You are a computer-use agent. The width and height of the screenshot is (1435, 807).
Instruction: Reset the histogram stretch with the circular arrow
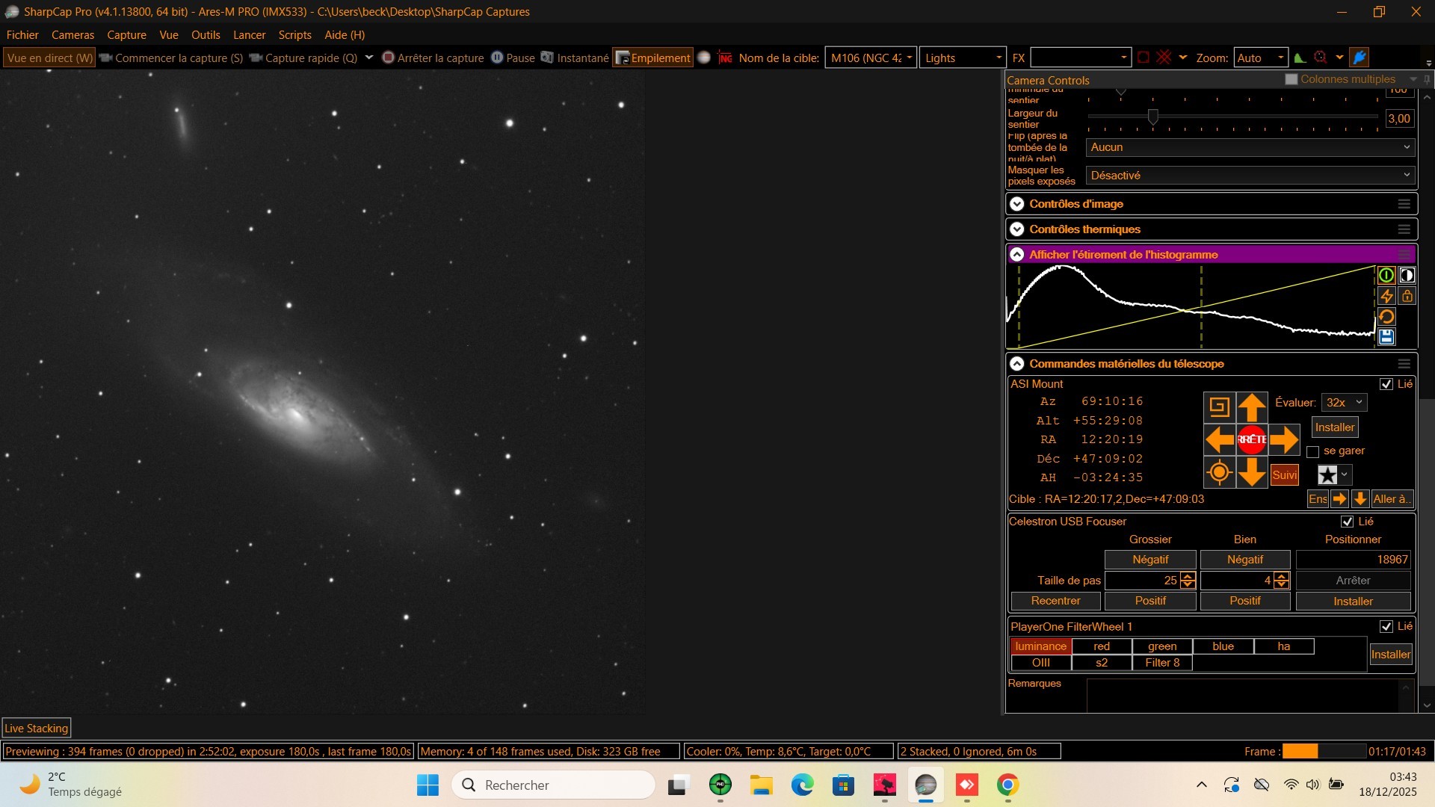tap(1386, 317)
